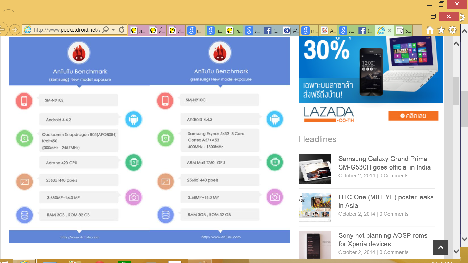Open the address bar autocomplete dropdown arrow
Viewport: 468px width, 263px height.
(113, 30)
